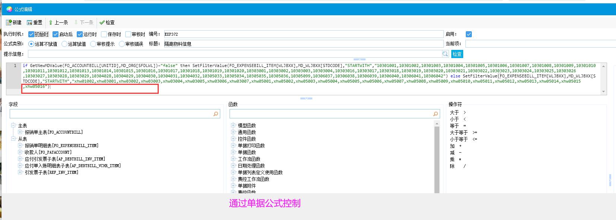Select 工作流函数 in function list
Image resolution: width=616 pixels, height=220 pixels.
(249, 159)
